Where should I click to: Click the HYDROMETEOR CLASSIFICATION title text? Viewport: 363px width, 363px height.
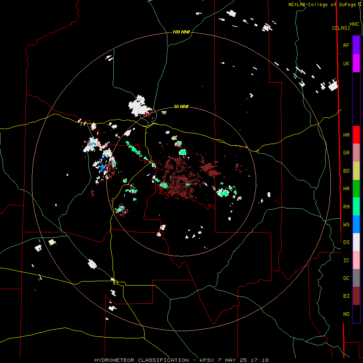pos(142,360)
